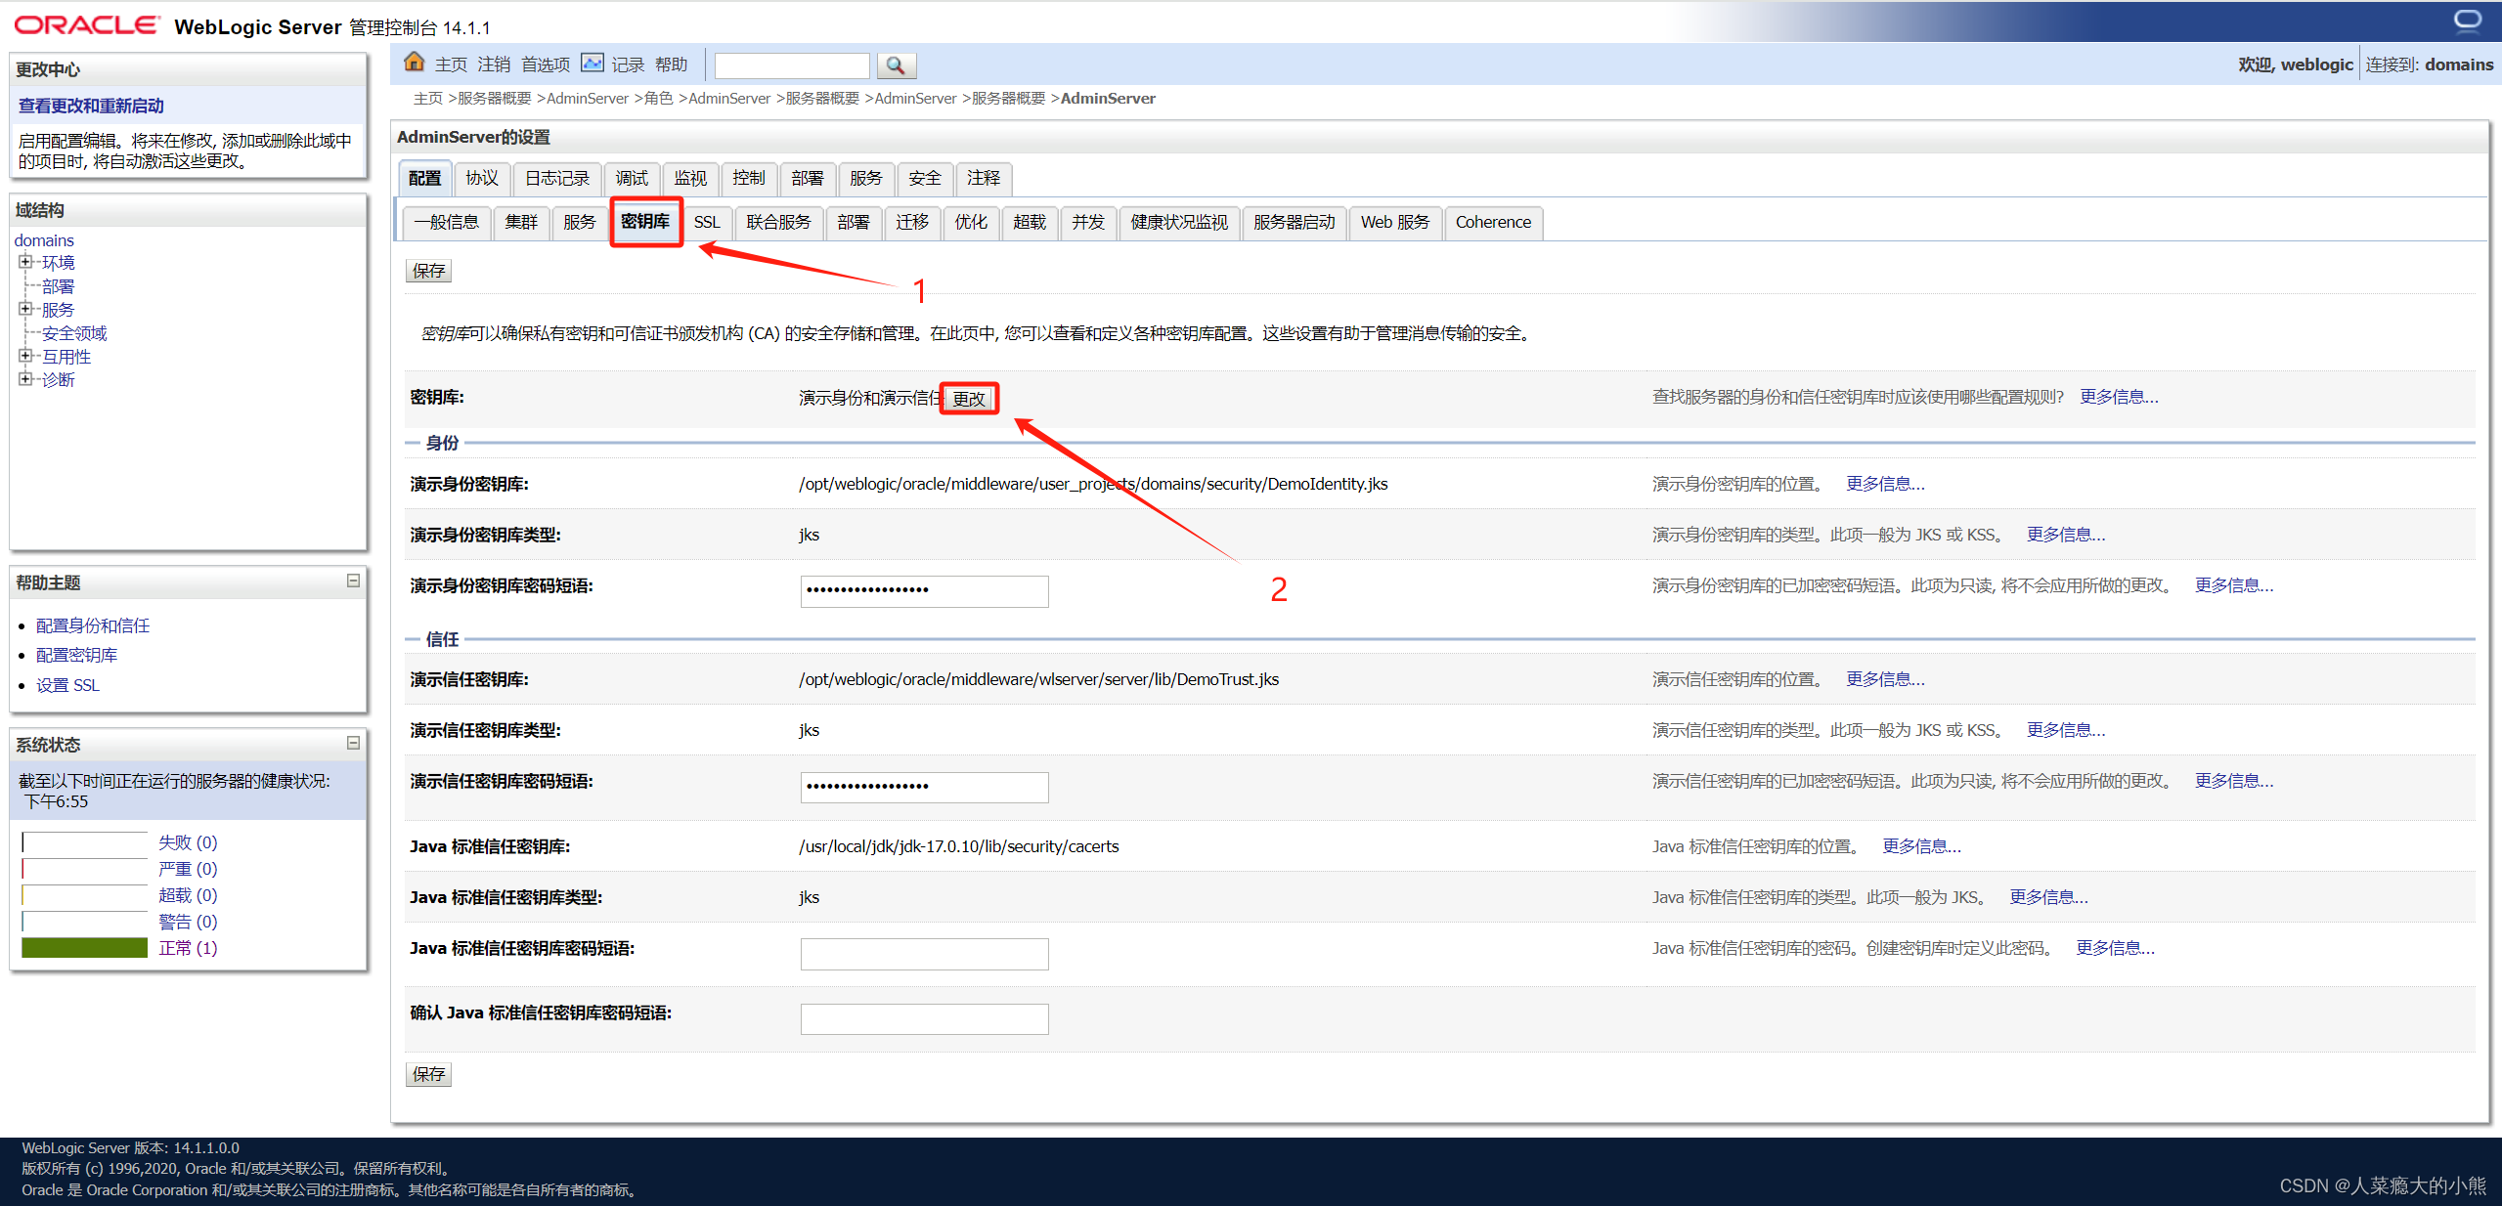The width and height of the screenshot is (2502, 1206).
Task: Expand the 环境 tree node
Action: click(26, 261)
